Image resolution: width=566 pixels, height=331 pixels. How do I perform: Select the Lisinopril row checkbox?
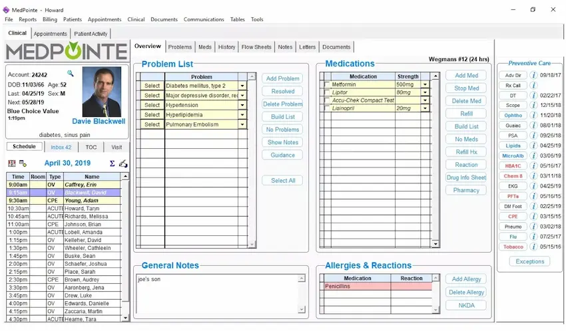pos(326,108)
